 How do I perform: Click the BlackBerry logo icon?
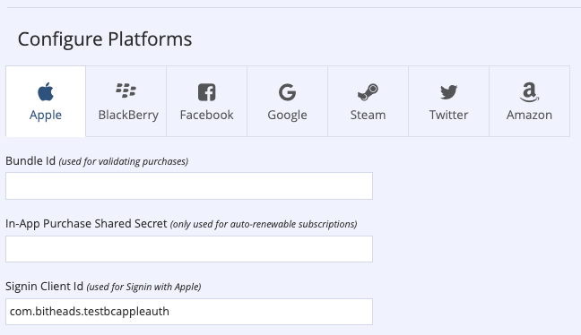(x=126, y=90)
